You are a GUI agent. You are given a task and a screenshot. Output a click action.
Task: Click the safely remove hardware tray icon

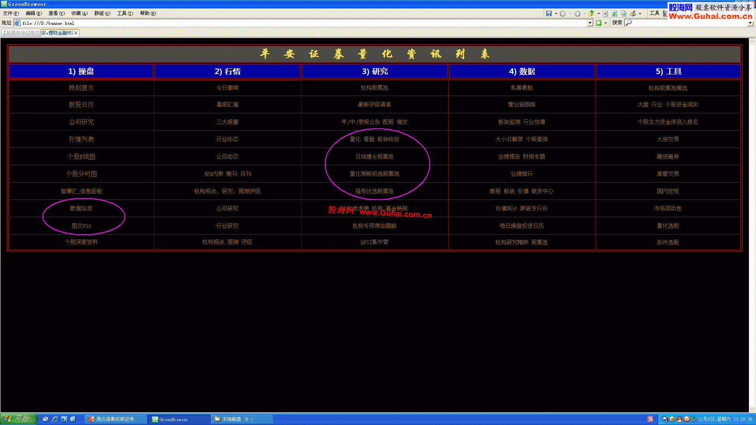(x=693, y=419)
